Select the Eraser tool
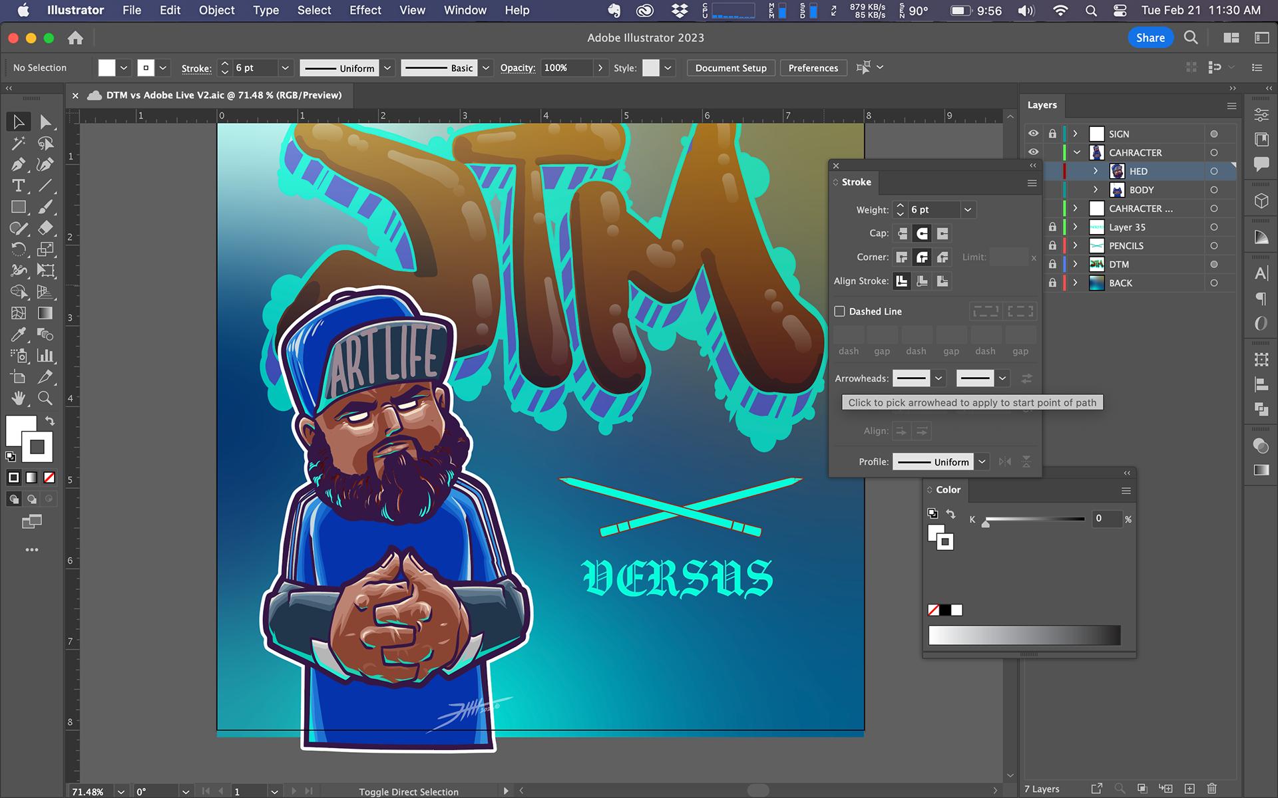1278x798 pixels. [45, 228]
